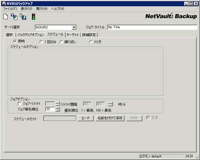Click the job retry count spinner
The width and height of the screenshot is (200, 160).
58,104
